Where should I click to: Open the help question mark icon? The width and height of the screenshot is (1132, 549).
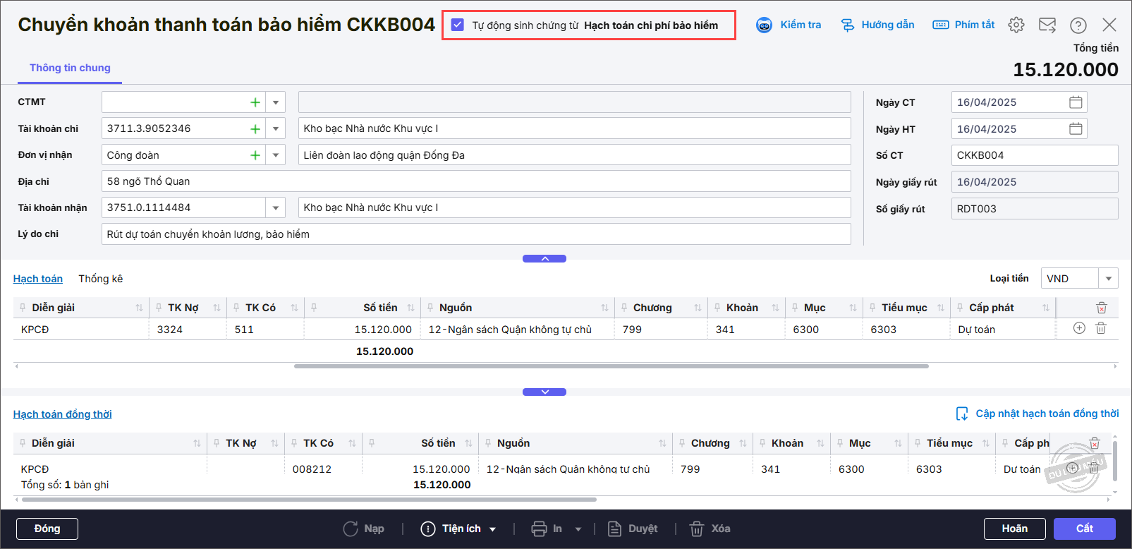point(1078,25)
